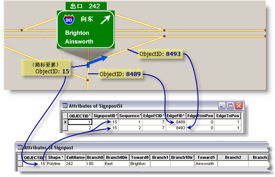Click the white arrow on green sign
Image resolution: width=275 pixels, height=177 pixels.
(105, 19)
